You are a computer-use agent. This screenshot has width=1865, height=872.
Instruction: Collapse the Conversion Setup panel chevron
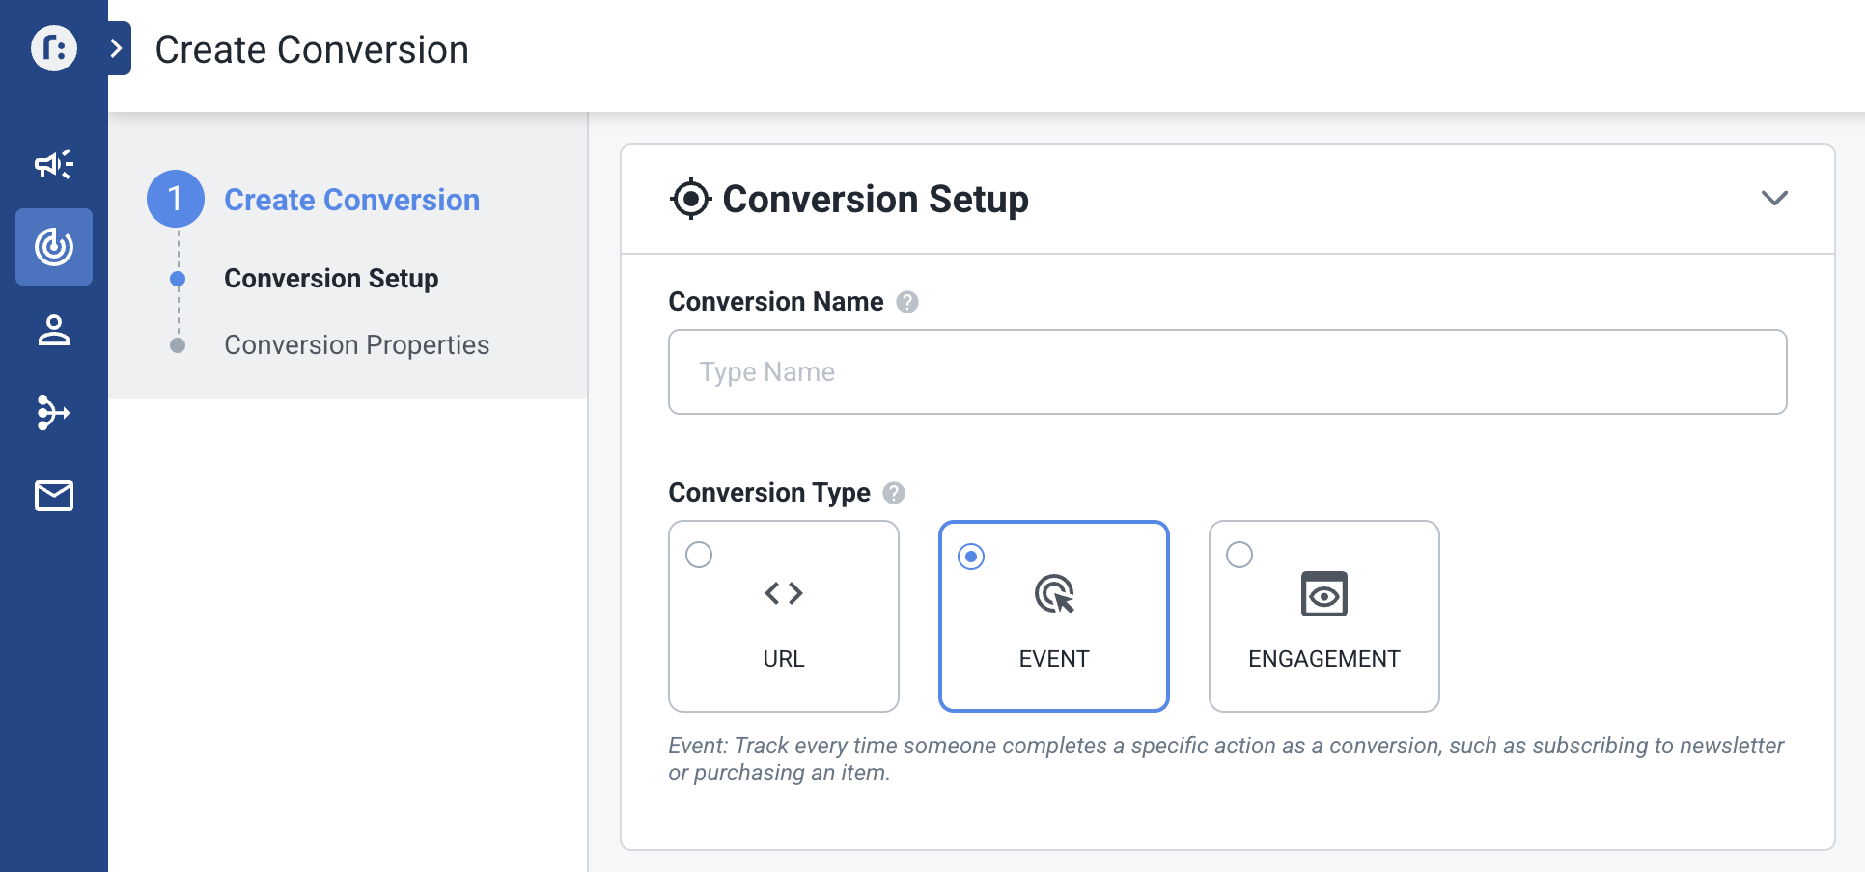click(1774, 199)
